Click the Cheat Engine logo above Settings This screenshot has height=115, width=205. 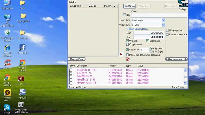click(183, 4)
